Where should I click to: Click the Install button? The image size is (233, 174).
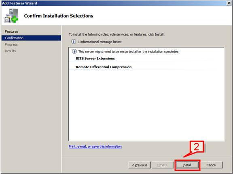[x=187, y=165]
